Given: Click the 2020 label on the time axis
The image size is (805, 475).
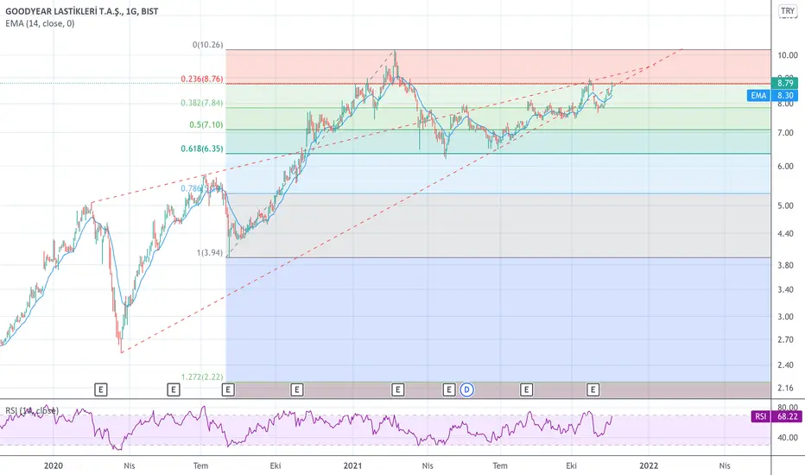Looking at the screenshot, I should 54,465.
